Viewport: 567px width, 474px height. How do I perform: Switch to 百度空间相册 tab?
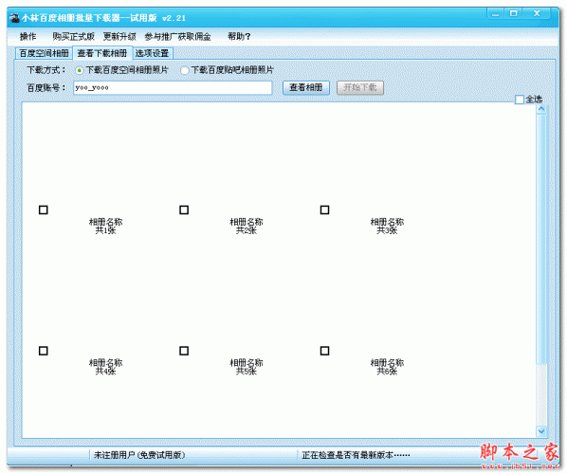click(44, 53)
